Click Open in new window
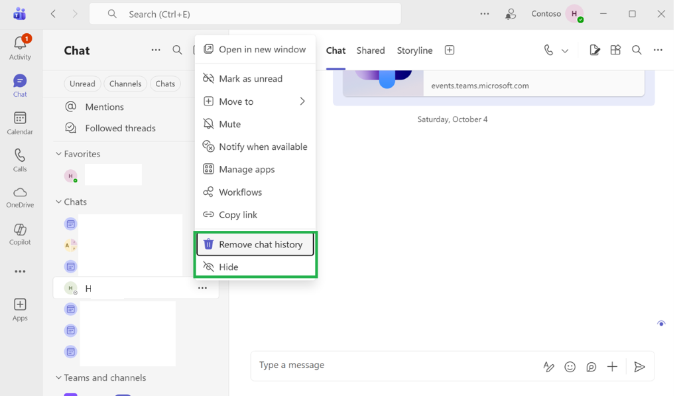The width and height of the screenshot is (679, 396). pos(255,49)
